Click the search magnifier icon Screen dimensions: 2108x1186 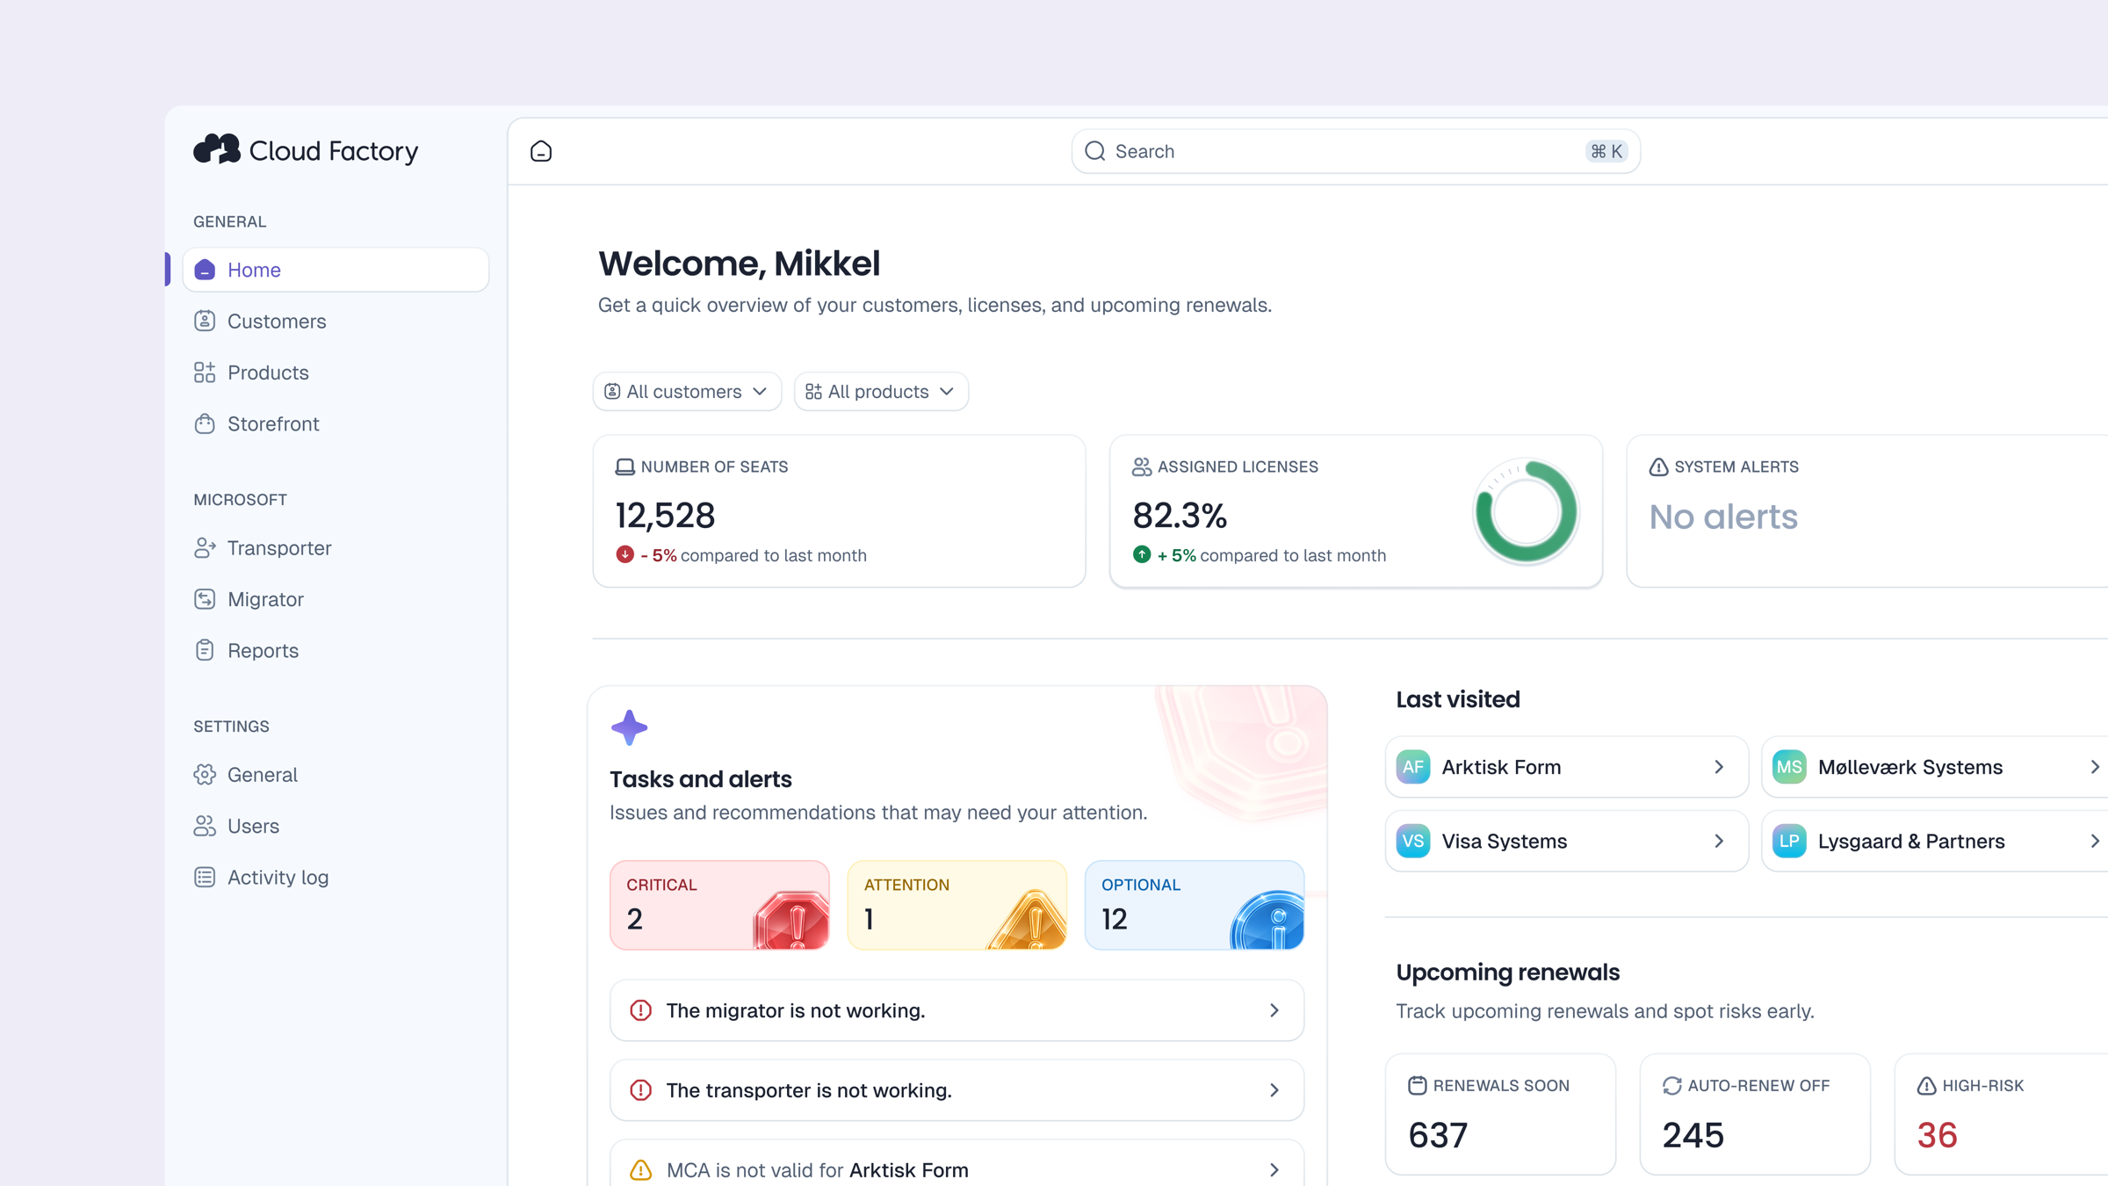point(1094,151)
